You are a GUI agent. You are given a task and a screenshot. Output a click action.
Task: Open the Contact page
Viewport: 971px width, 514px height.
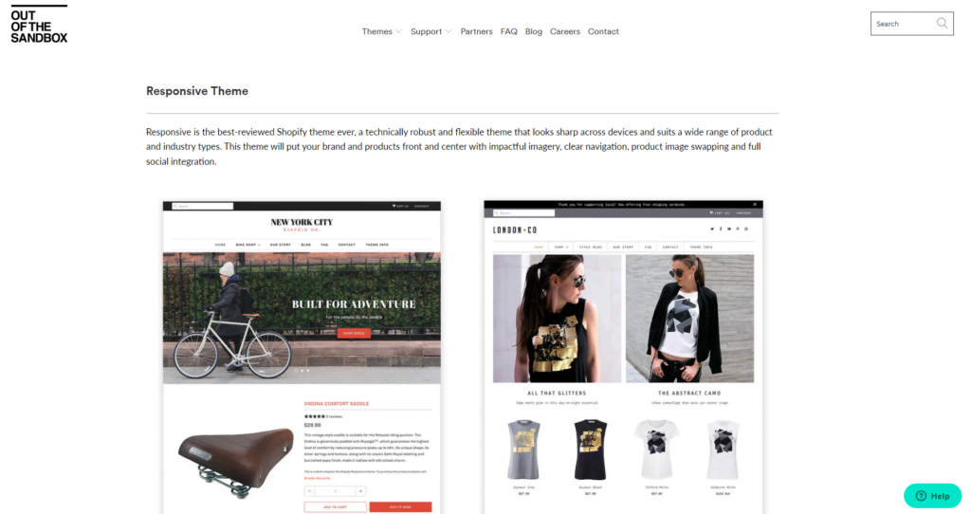pyautogui.click(x=603, y=31)
